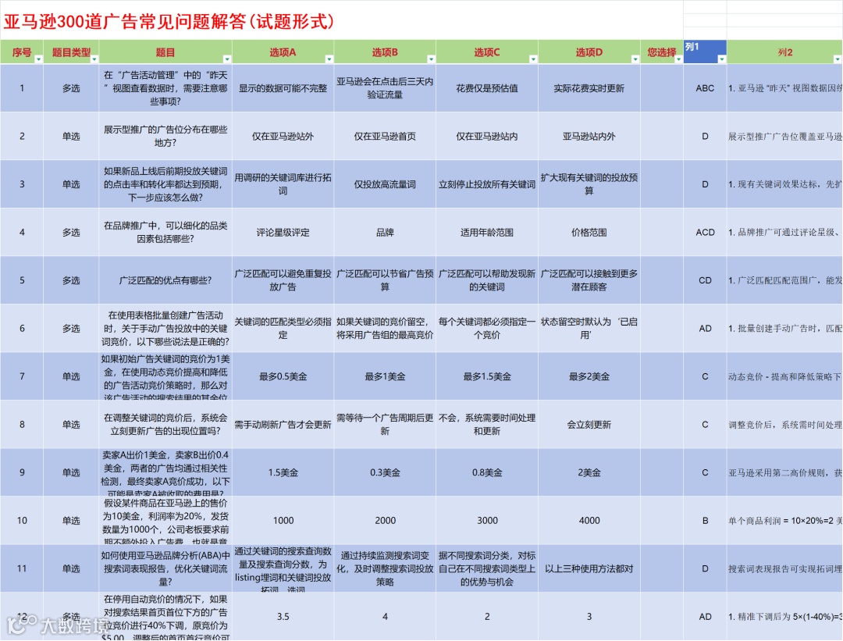Click cell 3000 in row 10

[x=486, y=520]
